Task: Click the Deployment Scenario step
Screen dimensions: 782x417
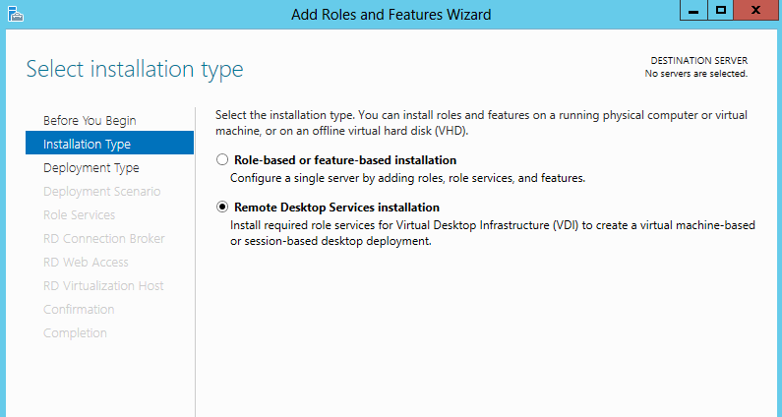Action: tap(101, 192)
